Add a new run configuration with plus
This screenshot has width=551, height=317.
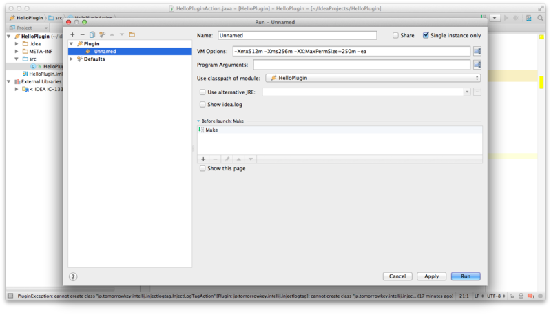[72, 34]
